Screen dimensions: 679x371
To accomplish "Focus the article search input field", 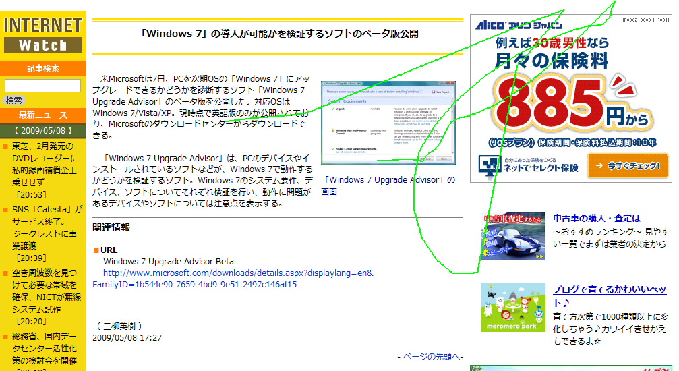I will [x=42, y=86].
